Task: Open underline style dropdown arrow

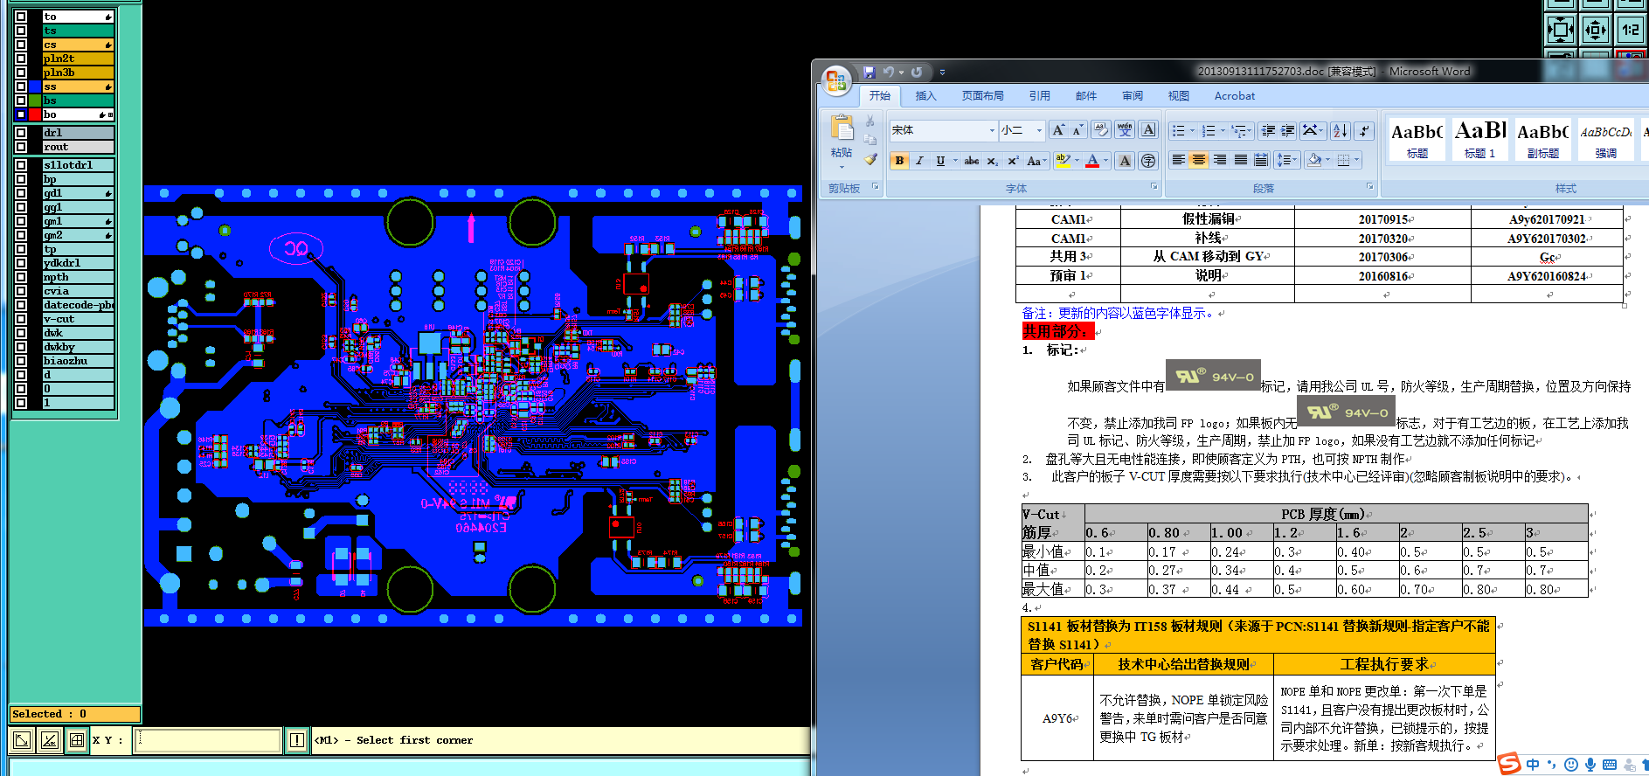Action: pos(955,161)
